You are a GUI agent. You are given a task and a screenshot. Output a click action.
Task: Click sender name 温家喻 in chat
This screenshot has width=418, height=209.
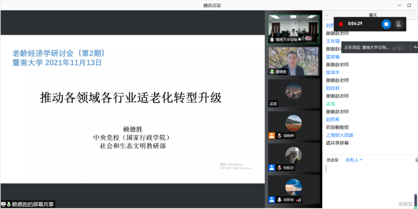[x=332, y=57]
